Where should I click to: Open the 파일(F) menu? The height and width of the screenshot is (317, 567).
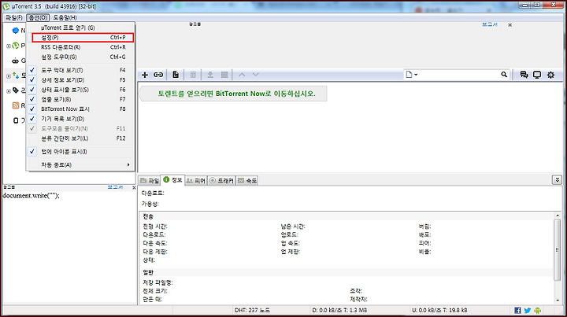click(13, 17)
